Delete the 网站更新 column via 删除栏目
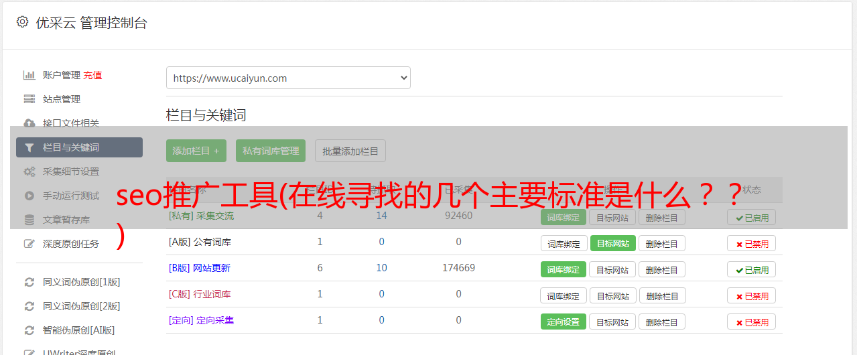The width and height of the screenshot is (857, 355). tap(662, 270)
